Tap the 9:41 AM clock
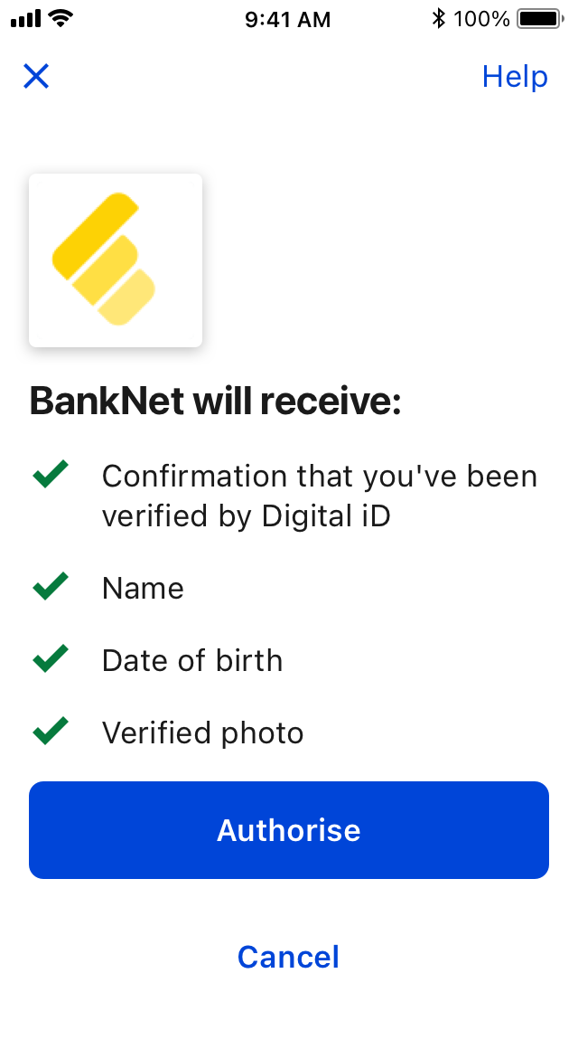The image size is (578, 1049). (288, 19)
